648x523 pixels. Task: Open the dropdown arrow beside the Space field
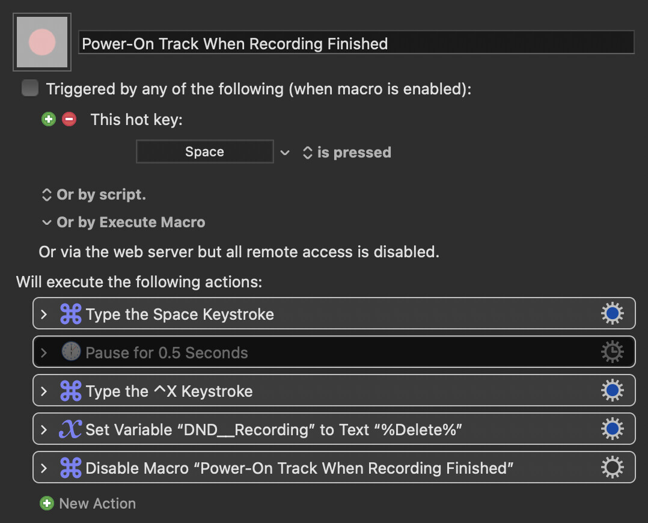[285, 153]
